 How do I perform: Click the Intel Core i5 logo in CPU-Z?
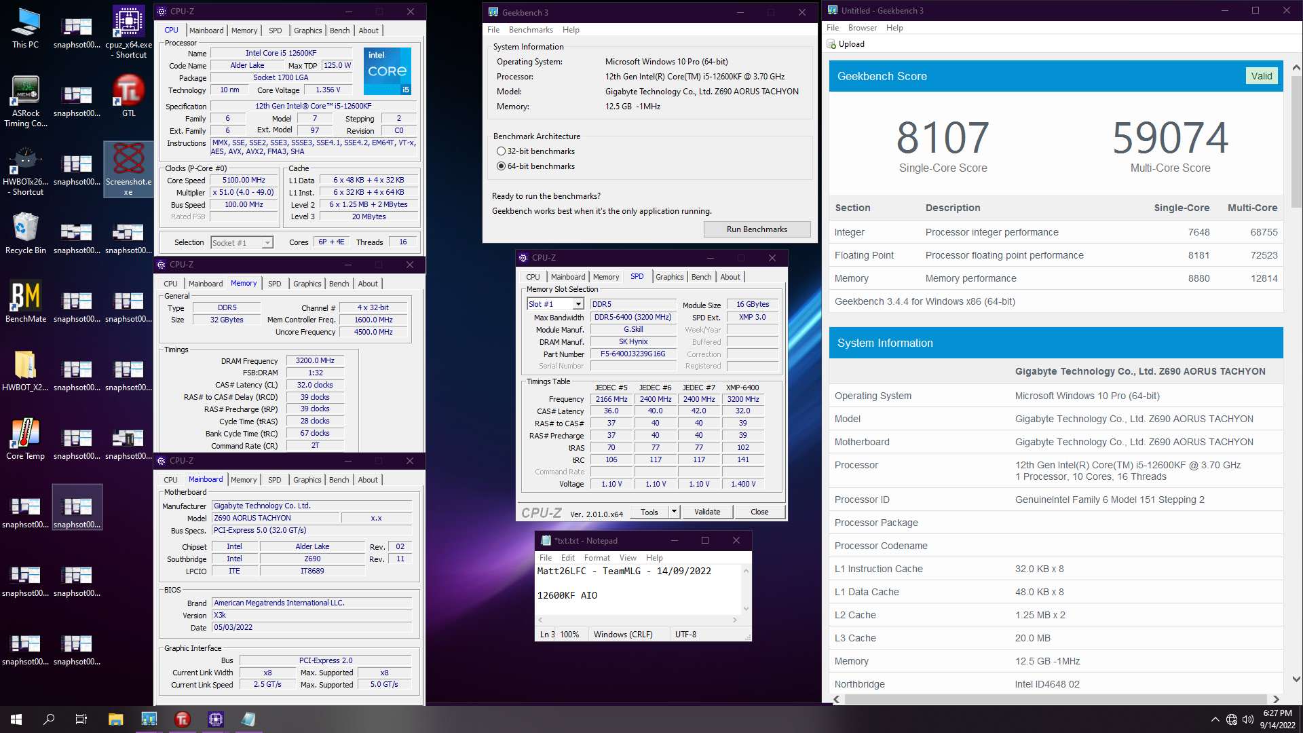pyautogui.click(x=388, y=71)
